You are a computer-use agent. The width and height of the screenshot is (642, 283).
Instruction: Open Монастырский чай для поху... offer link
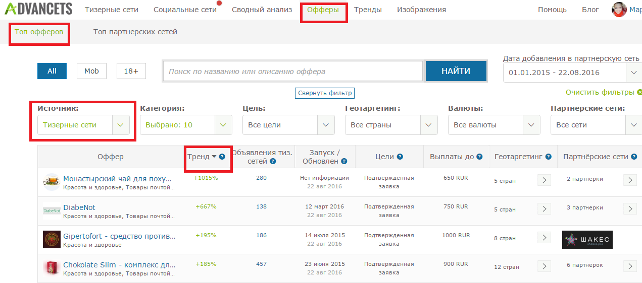tap(117, 179)
